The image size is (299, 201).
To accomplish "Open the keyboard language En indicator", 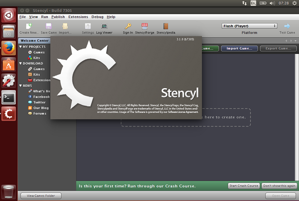I will 253,3.
